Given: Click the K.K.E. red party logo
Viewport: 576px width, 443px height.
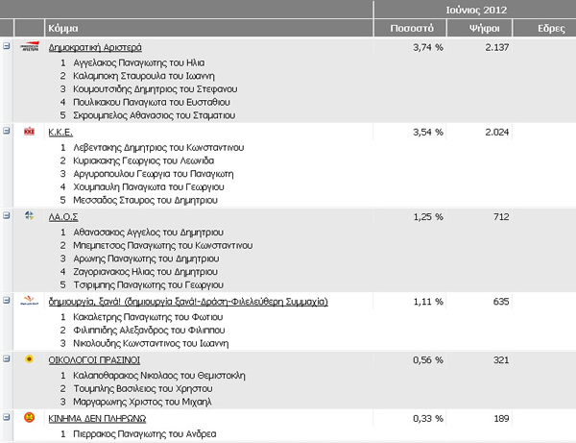Looking at the screenshot, I should coord(30,132).
